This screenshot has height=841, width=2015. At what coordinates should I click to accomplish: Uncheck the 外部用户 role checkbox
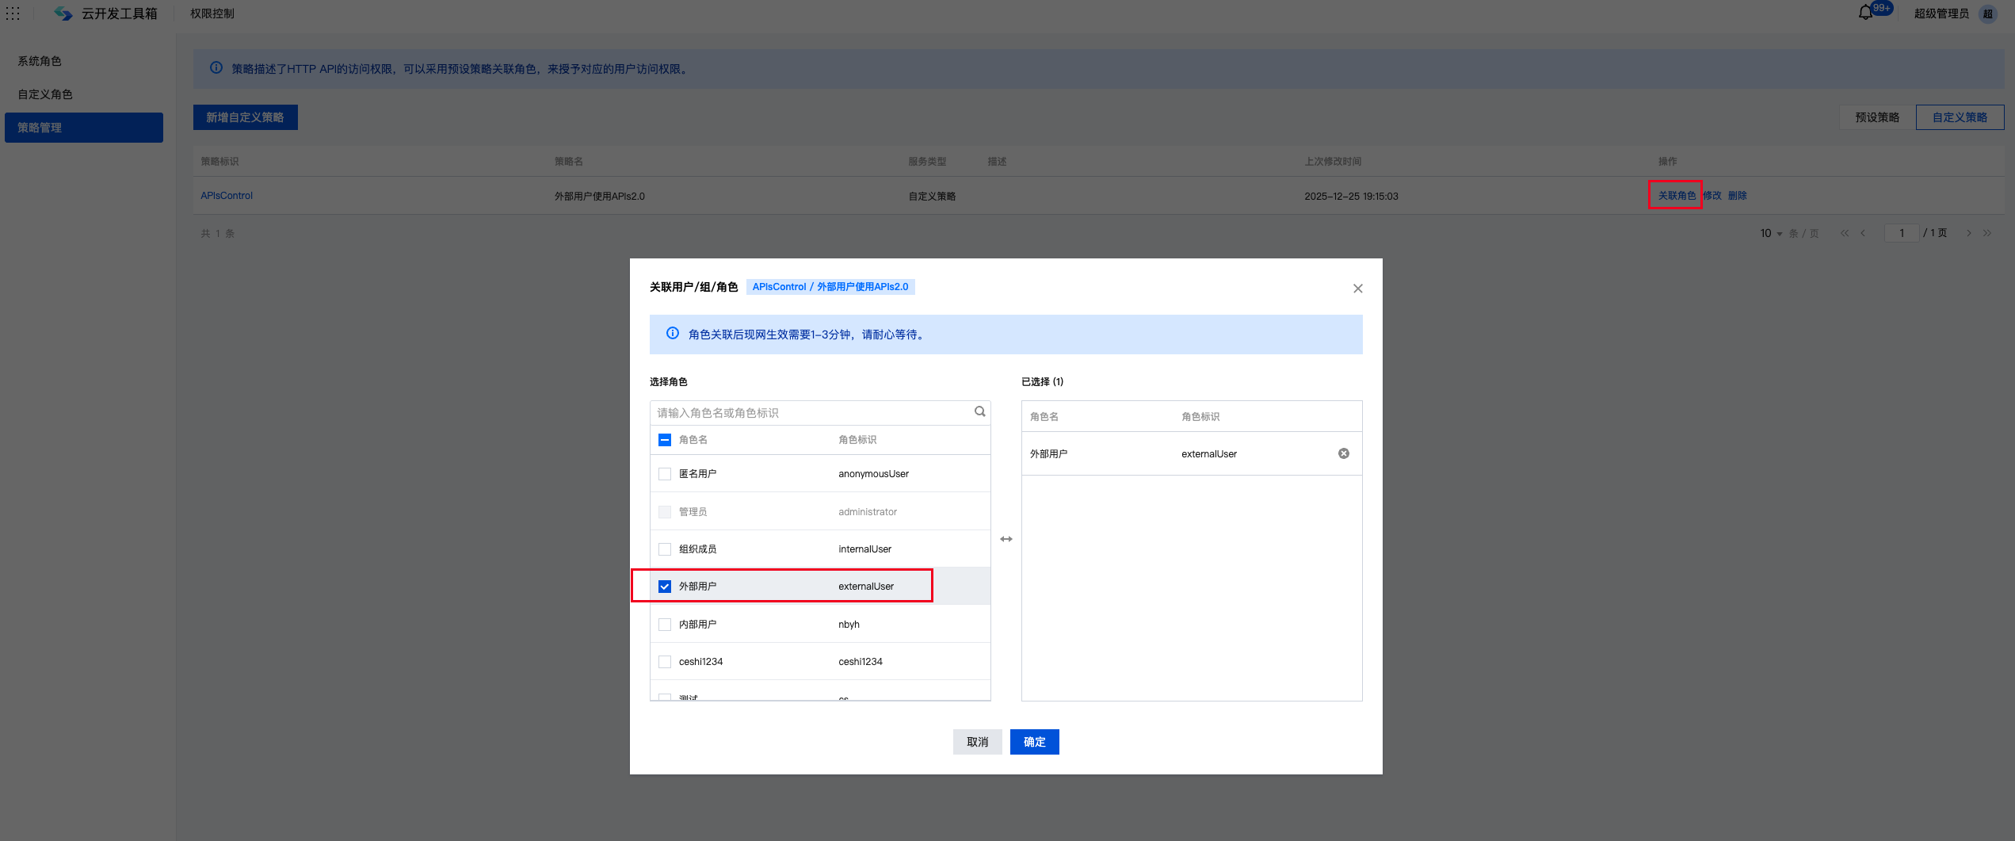pyautogui.click(x=665, y=587)
